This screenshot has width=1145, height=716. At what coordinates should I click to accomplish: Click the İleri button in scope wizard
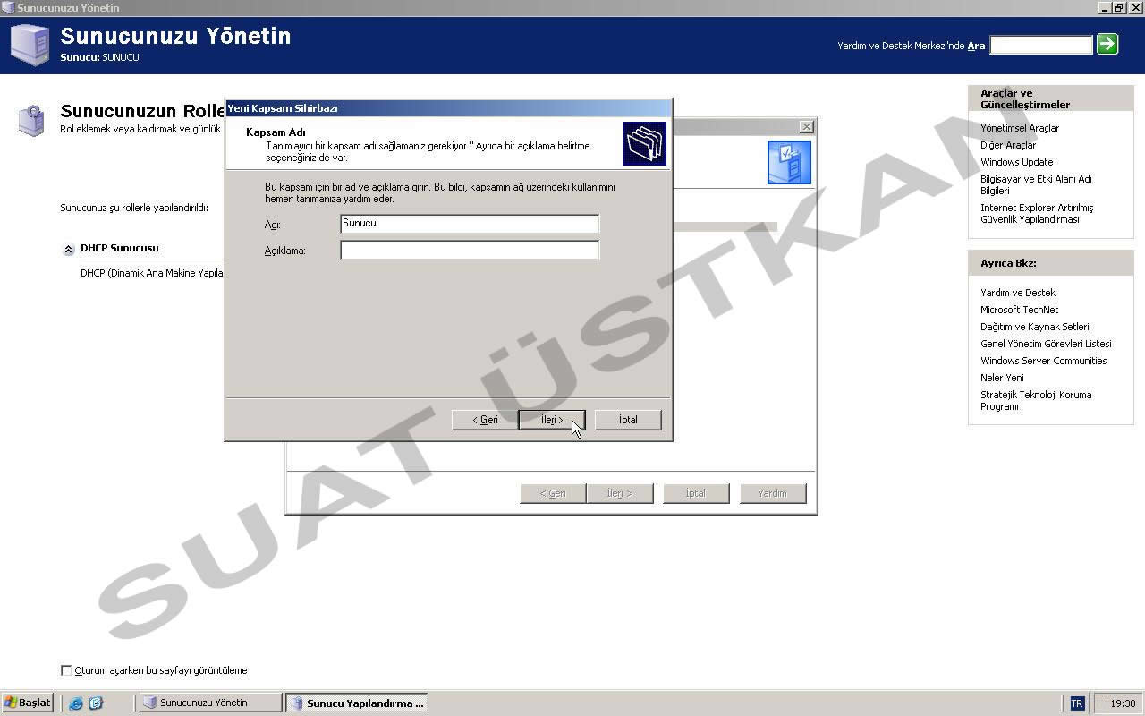pyautogui.click(x=552, y=420)
